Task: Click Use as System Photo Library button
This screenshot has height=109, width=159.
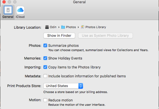Action: click(x=105, y=35)
